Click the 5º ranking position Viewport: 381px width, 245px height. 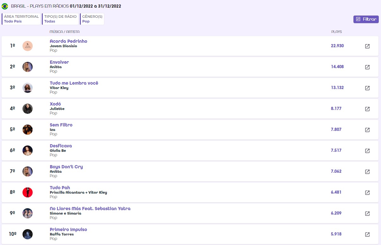13,130
